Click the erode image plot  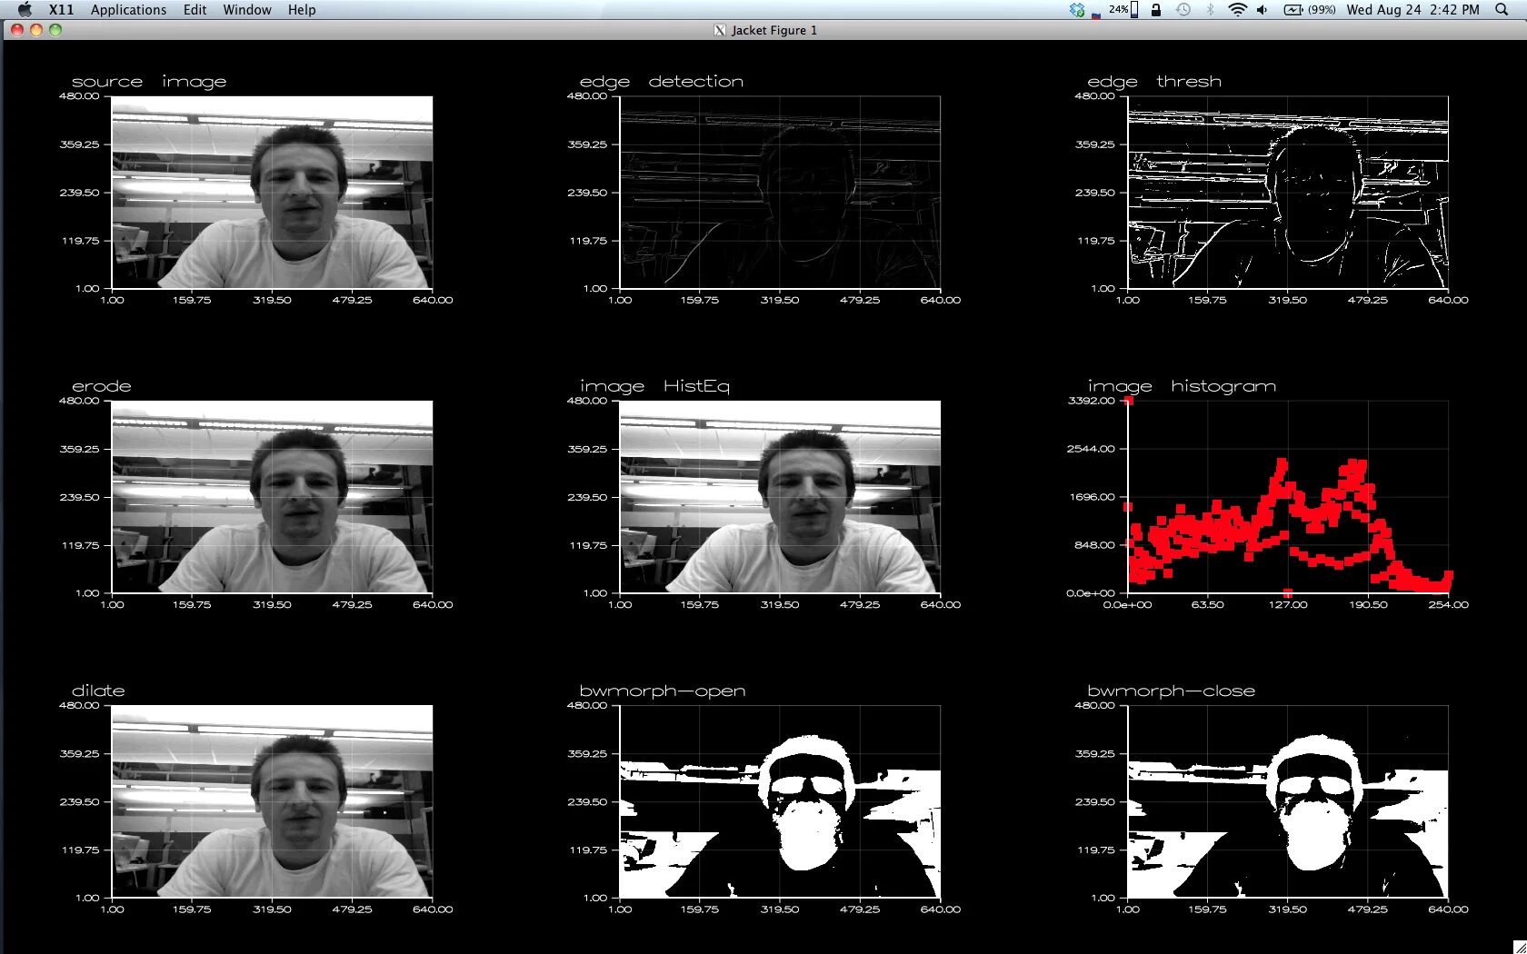272,497
